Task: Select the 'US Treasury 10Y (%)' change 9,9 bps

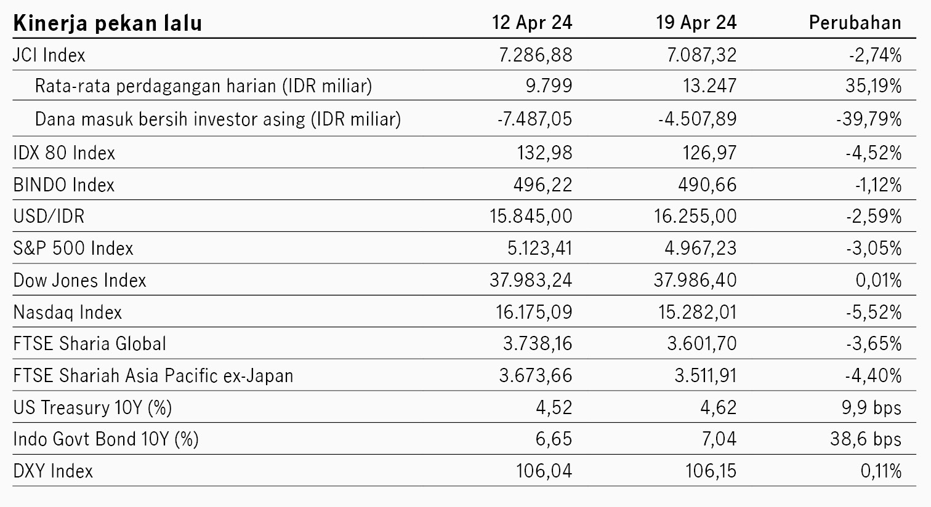Action: tap(873, 408)
